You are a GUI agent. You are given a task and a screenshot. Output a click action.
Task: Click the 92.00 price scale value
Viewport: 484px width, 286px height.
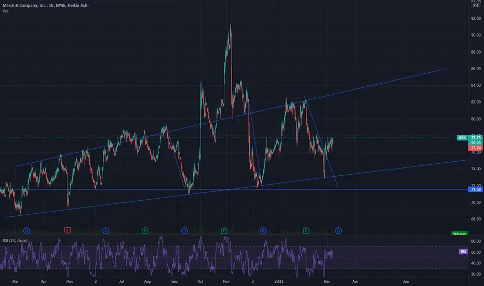tap(476, 19)
